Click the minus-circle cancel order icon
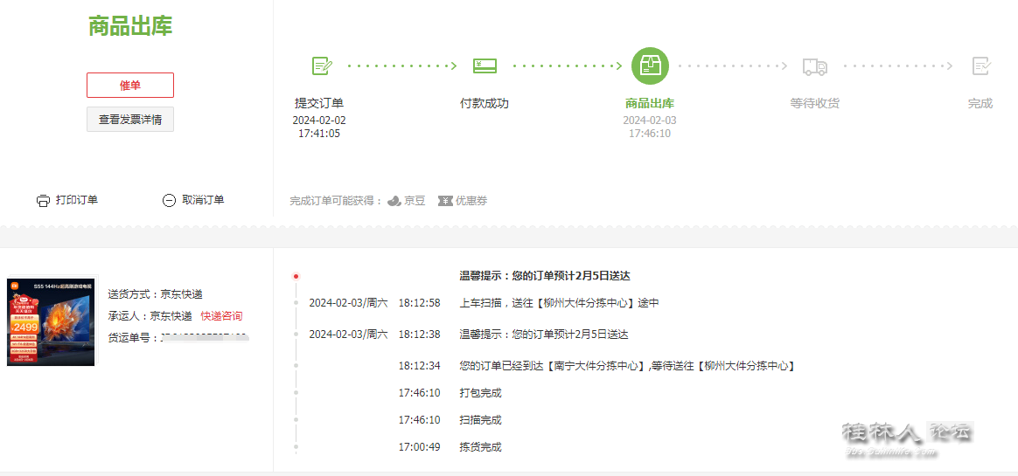 click(169, 200)
